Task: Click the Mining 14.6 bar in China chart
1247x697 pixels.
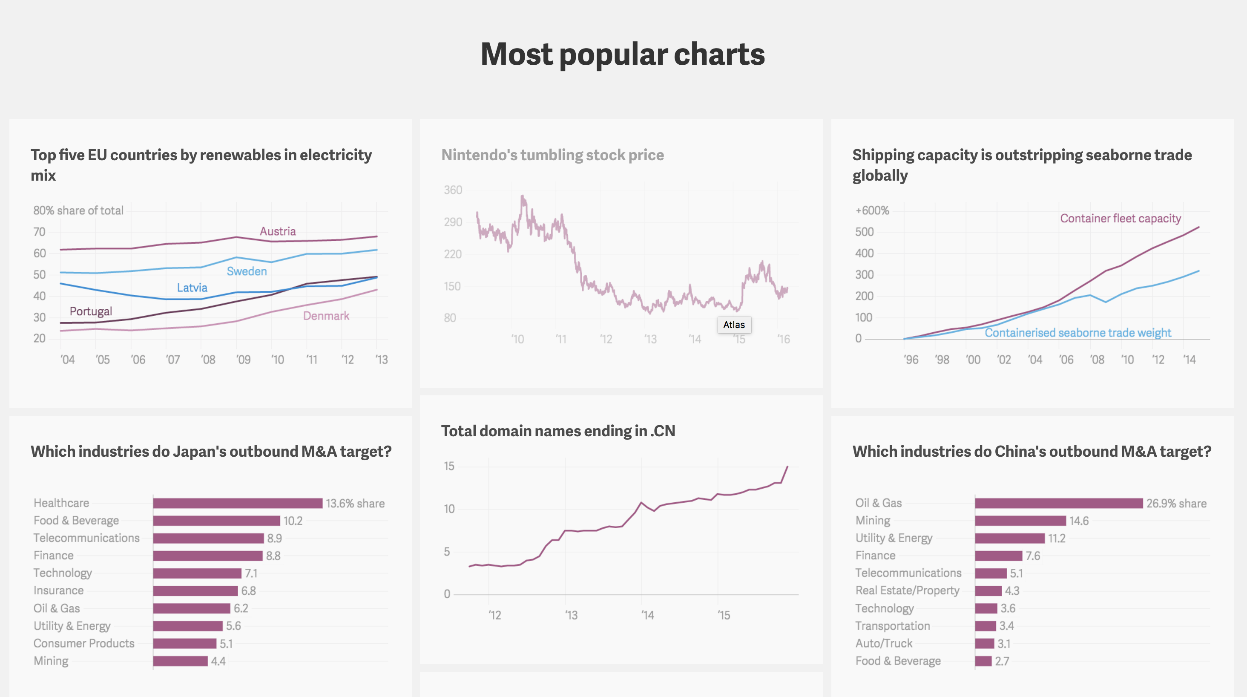Action: click(x=1020, y=521)
